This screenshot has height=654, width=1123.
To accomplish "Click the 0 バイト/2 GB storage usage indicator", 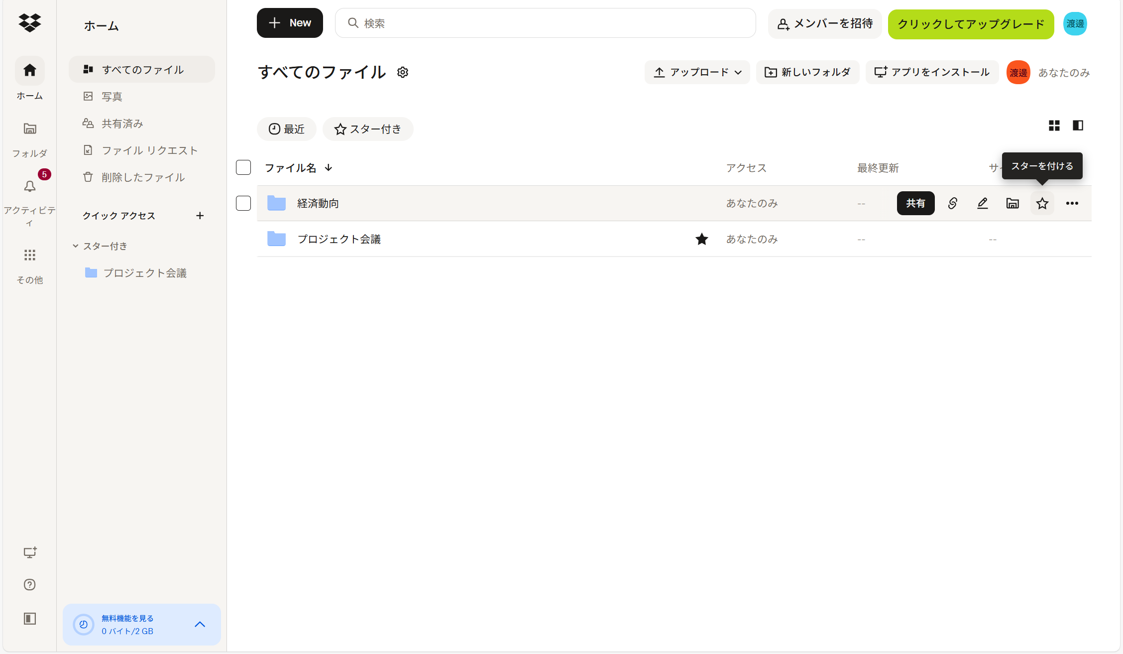I will point(127,631).
